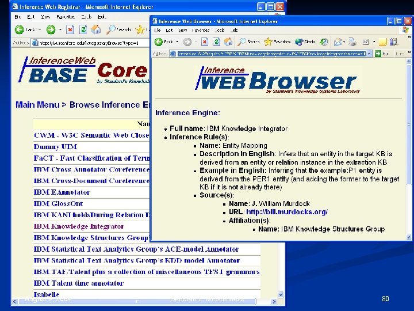Image resolution: width=414 pixels, height=311 pixels.
Task: Click the address field in Inference Web Browser
Action: pos(271,54)
